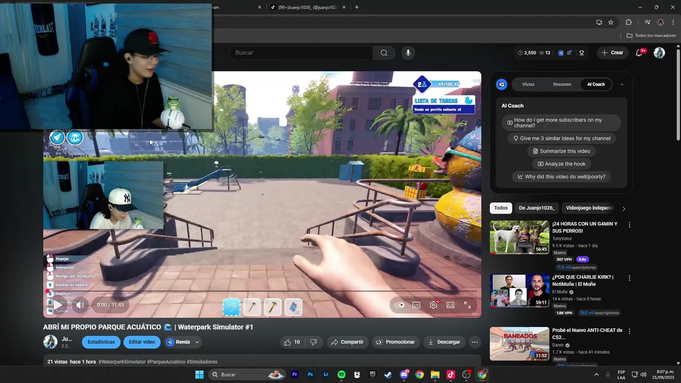Viewport: 681px width, 383px height.
Task: Bookmark page with star icon
Action: tap(611, 22)
